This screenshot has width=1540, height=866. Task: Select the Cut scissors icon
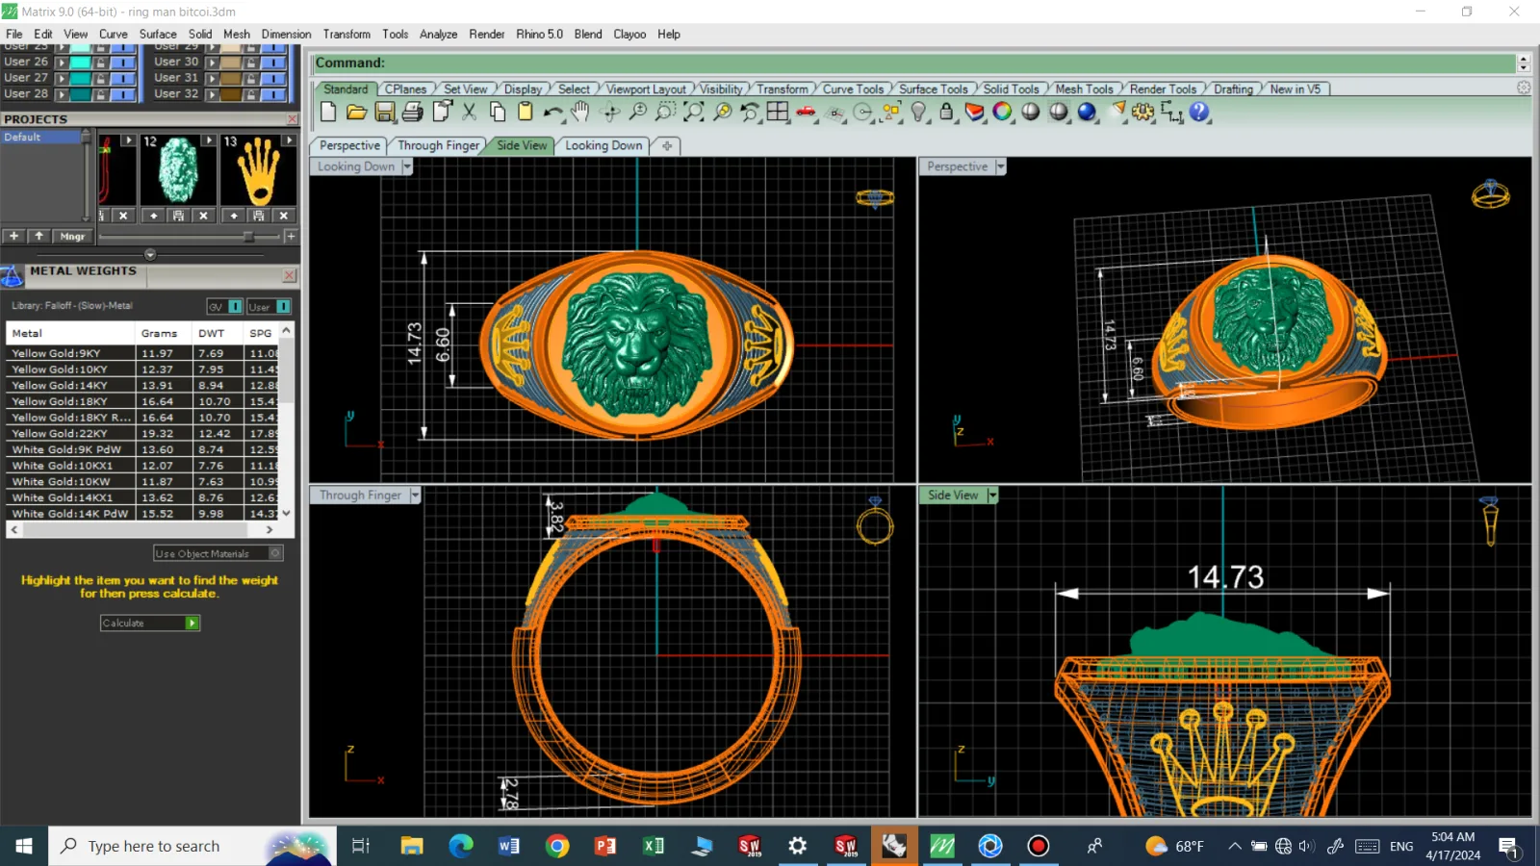[470, 112]
